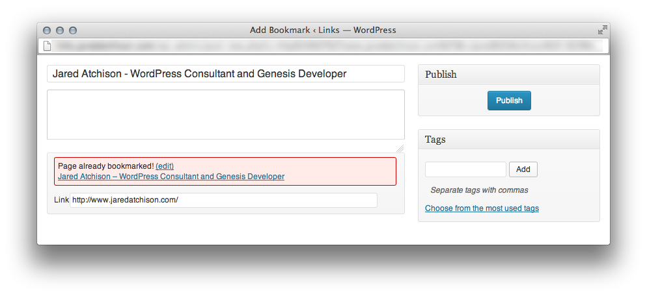Viewport: 647px width, 296px height.
Task: Enter fullscreen using the arrows icon
Action: (x=602, y=30)
